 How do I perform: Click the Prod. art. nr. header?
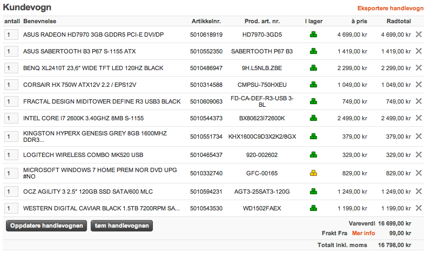tap(262, 21)
